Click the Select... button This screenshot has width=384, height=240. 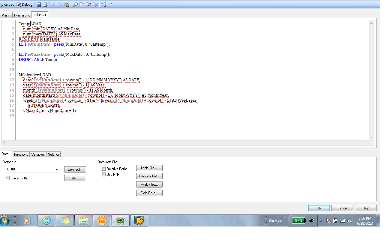75,178
